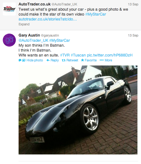The height and width of the screenshot is (164, 141).
Task: Toggle Hide photo on Gary's tweet
Action: pyautogui.click(x=35, y=60)
